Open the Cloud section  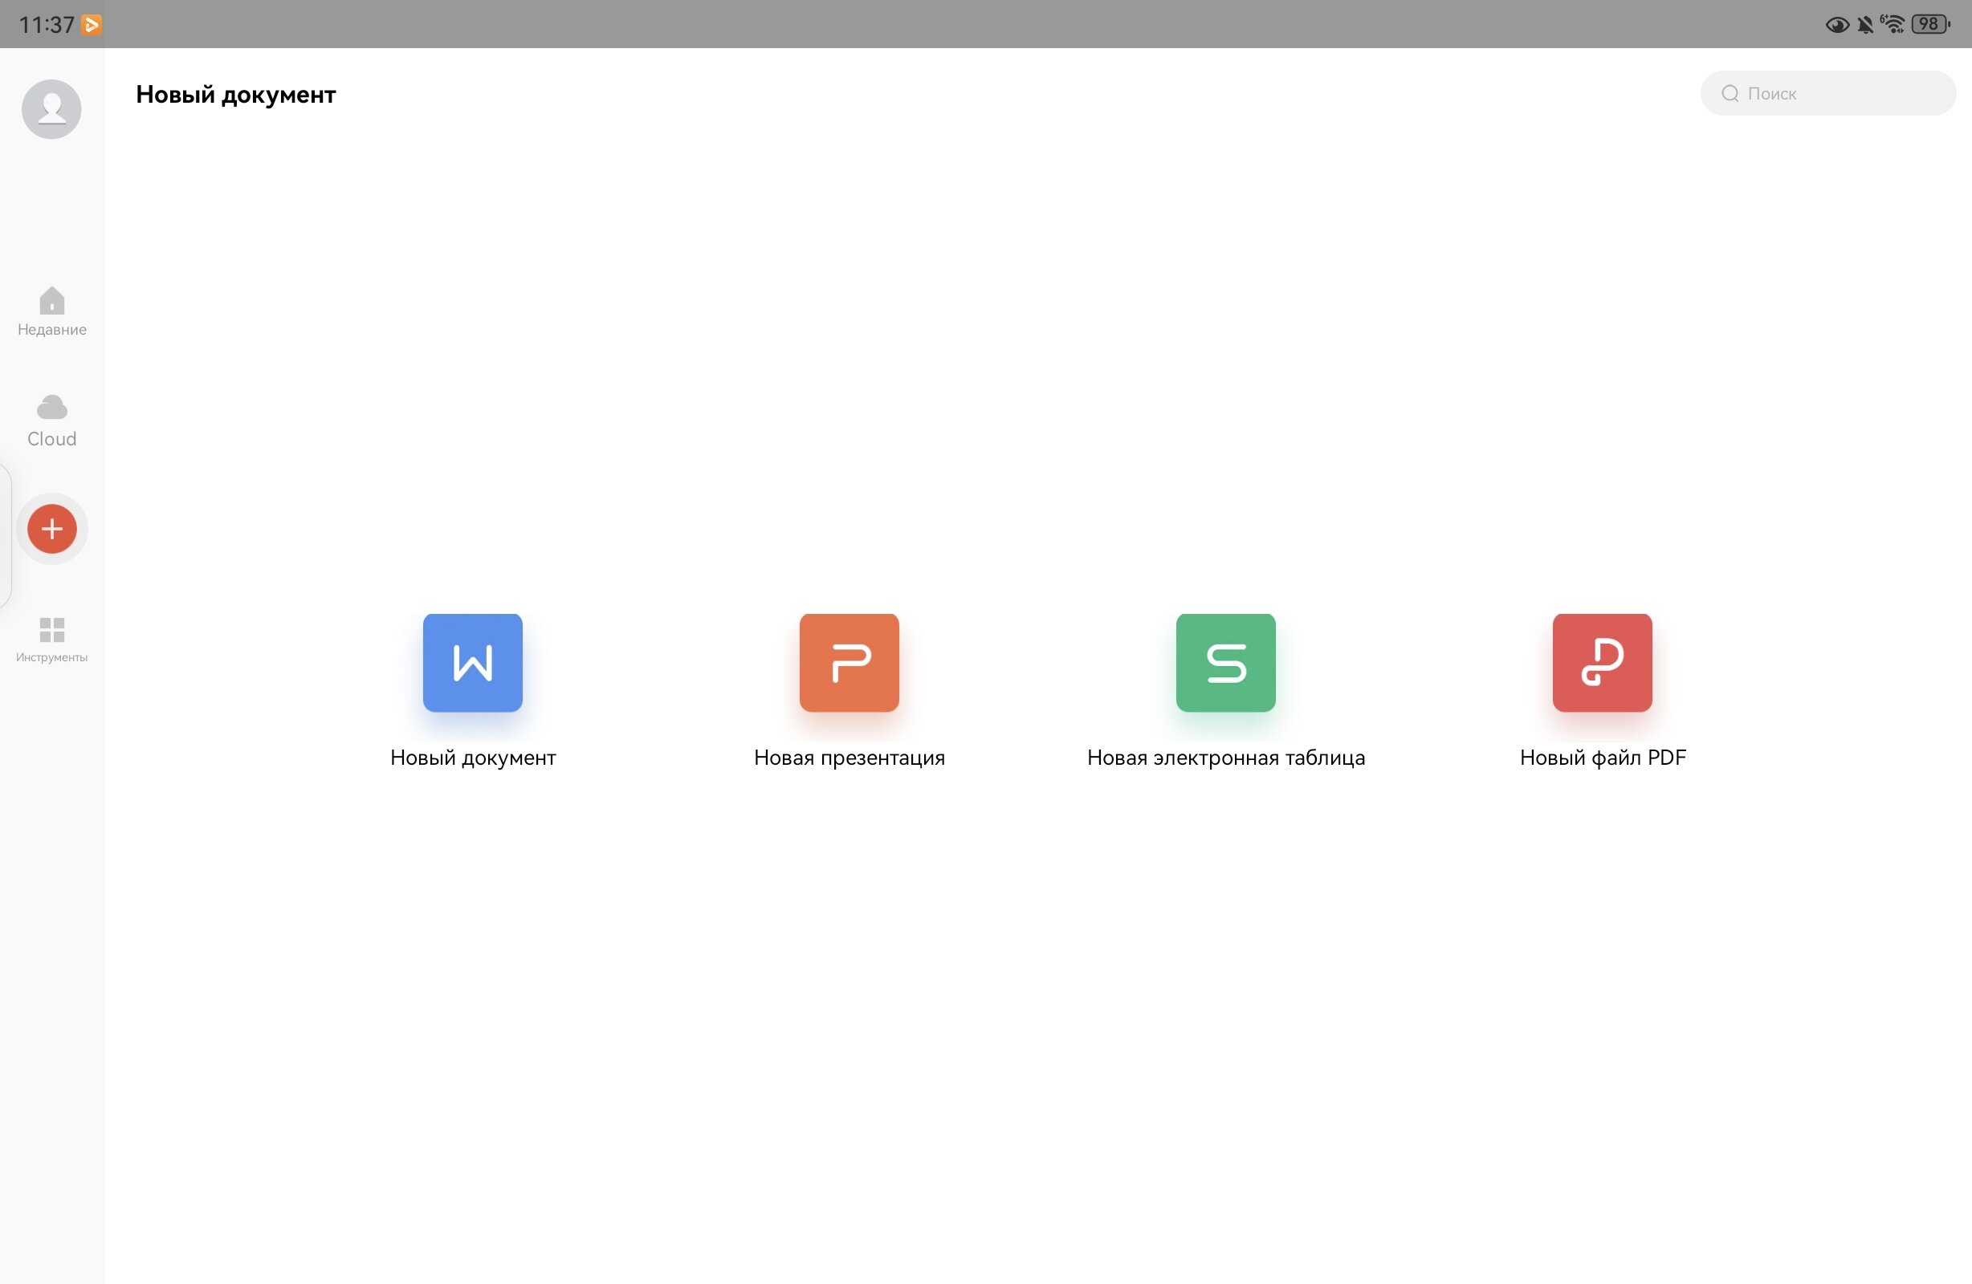[x=51, y=421]
